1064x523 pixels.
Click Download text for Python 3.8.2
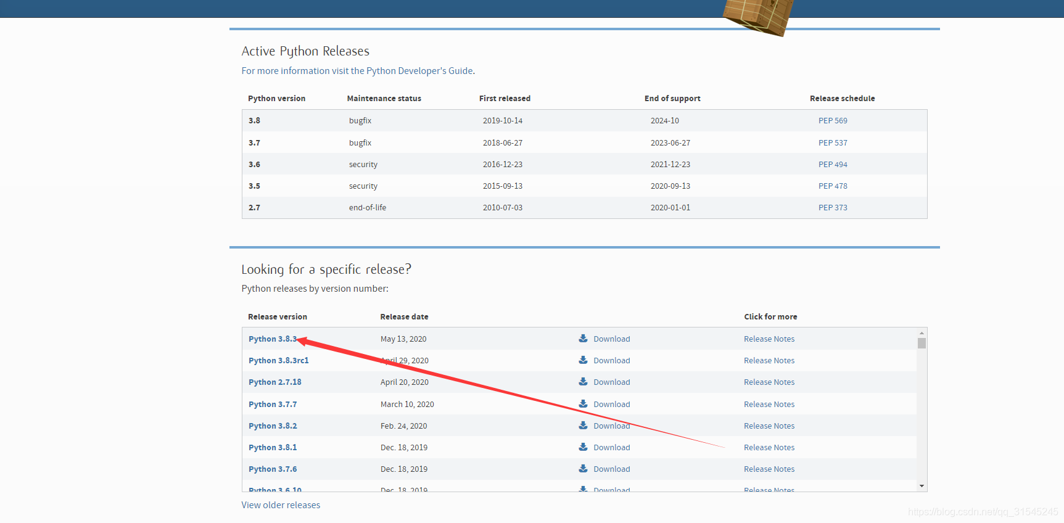[x=612, y=426]
